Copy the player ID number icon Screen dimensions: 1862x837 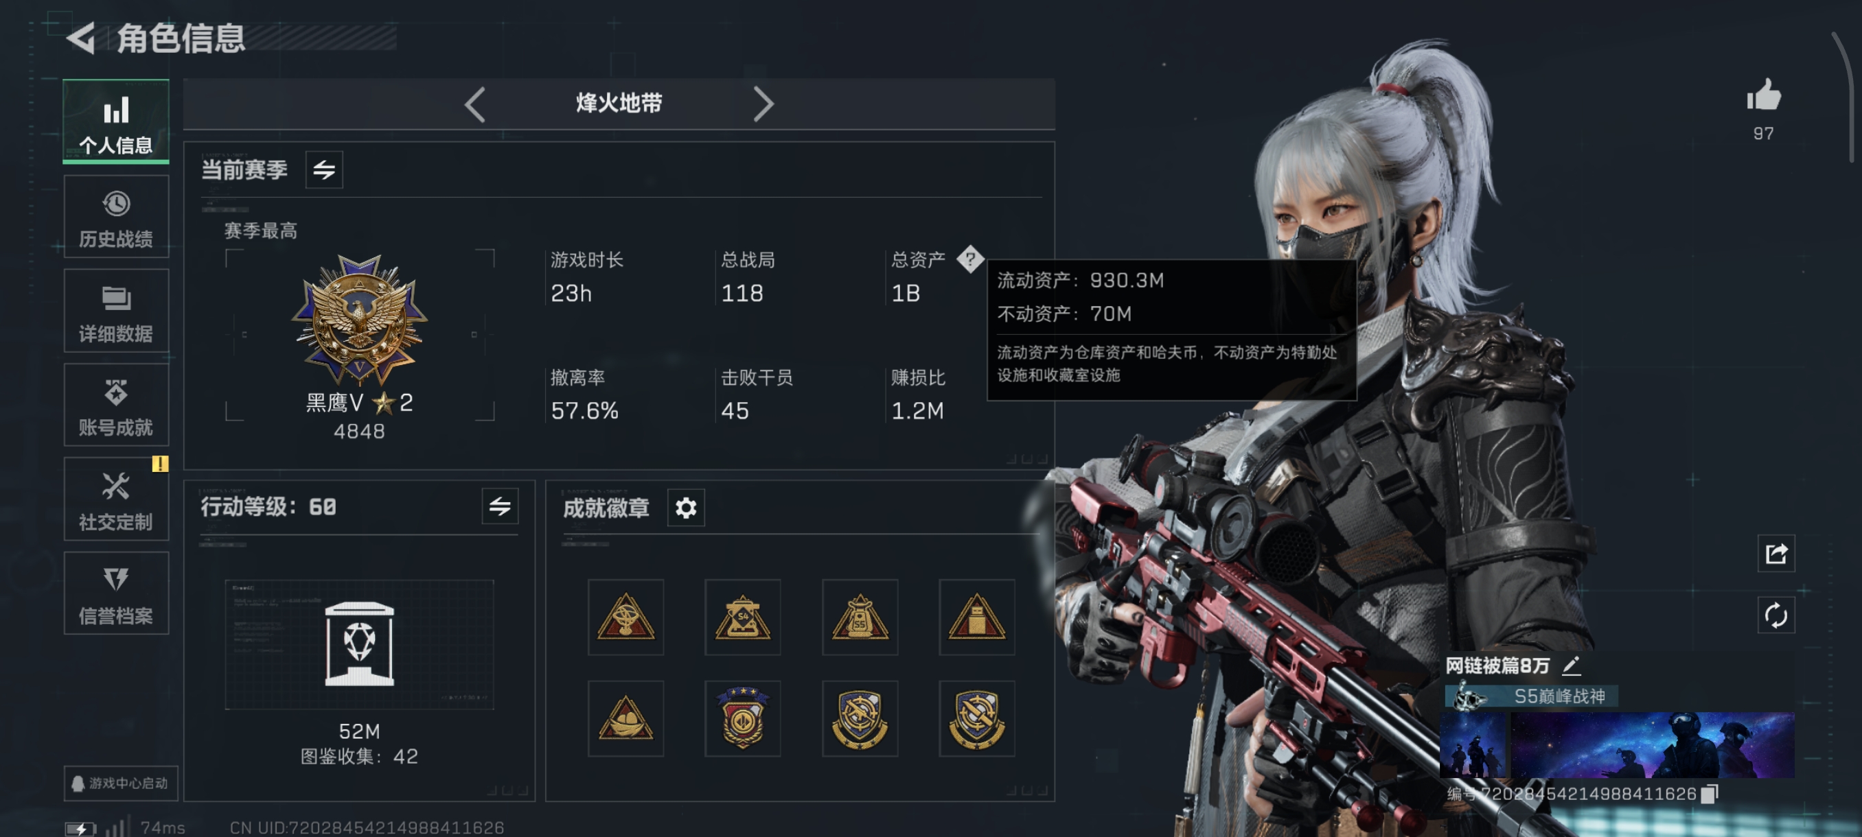pos(1709,794)
